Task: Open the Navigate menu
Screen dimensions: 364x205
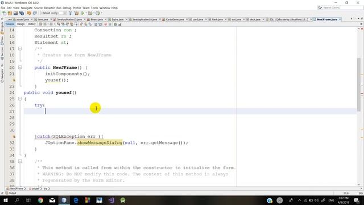Action: click(27, 8)
